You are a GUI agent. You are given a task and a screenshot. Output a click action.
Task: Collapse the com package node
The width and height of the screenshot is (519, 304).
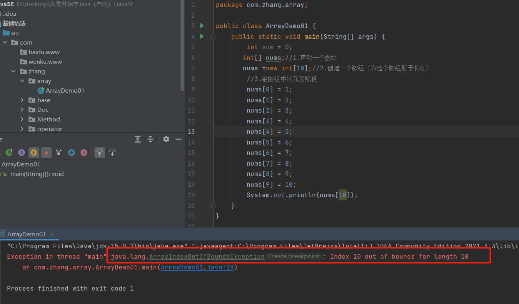coord(5,43)
